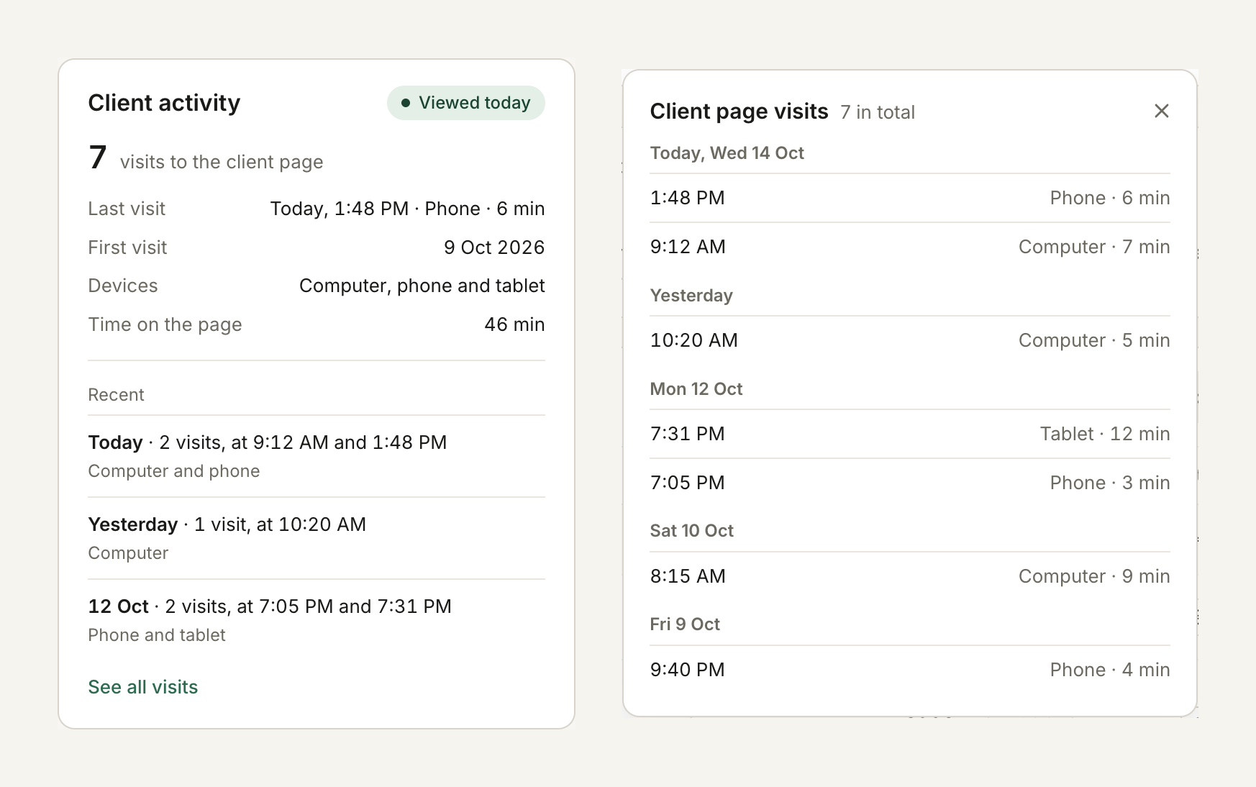Select the 9:40 PM Phone 4 min row
Image resolution: width=1256 pixels, height=787 pixels.
[910, 670]
